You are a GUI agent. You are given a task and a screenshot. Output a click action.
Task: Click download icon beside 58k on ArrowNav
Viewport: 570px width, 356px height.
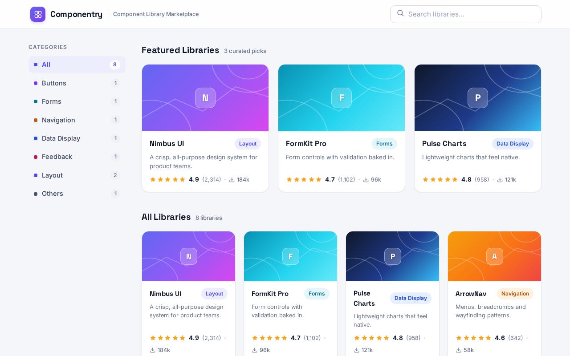tap(459, 350)
